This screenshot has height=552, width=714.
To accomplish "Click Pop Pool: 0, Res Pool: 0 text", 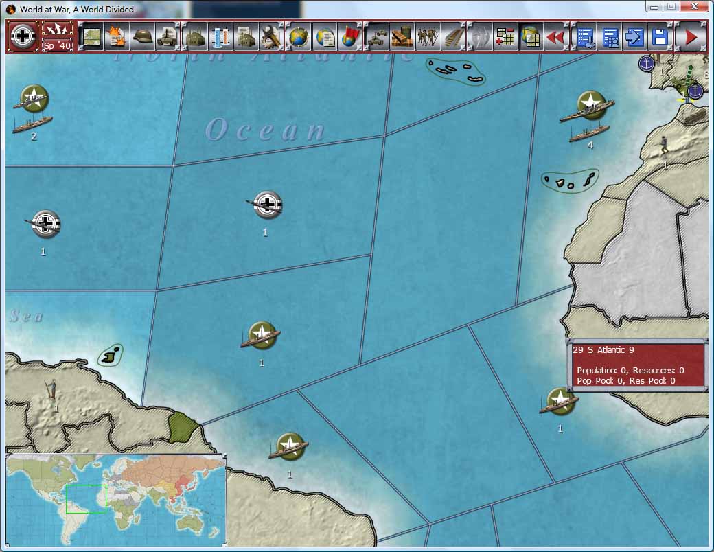I will point(625,381).
